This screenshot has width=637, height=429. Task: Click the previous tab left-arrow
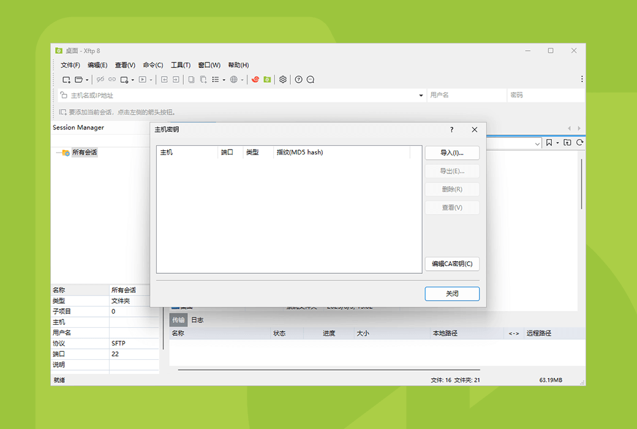coord(569,128)
